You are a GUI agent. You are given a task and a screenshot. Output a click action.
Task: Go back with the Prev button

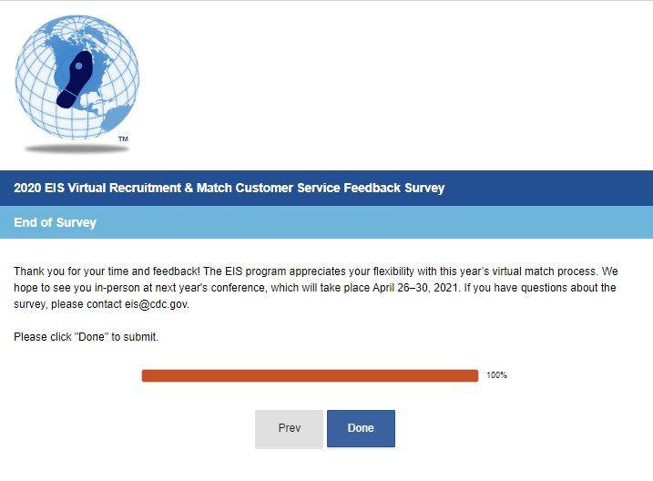[x=289, y=428]
